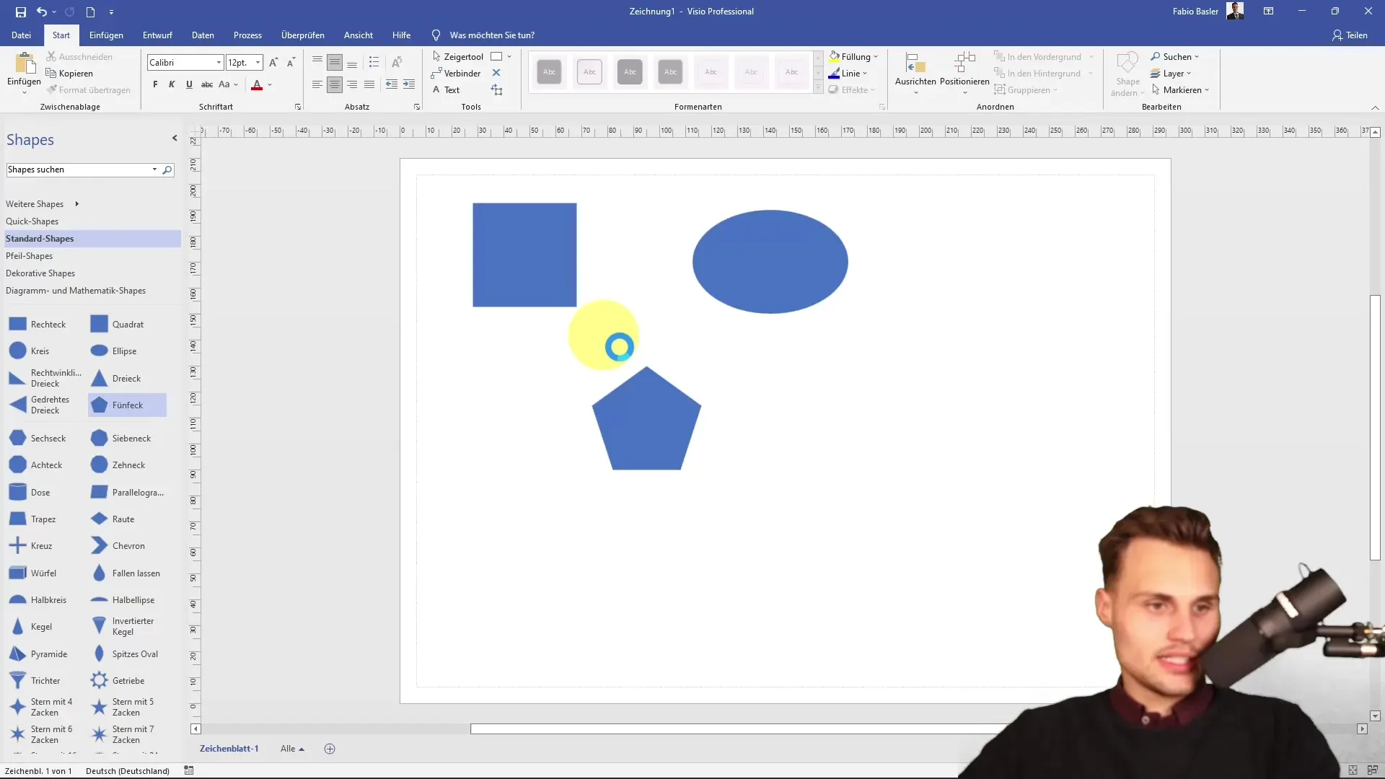The width and height of the screenshot is (1385, 779).
Task: Click the Save icon in the title bar
Action: pyautogui.click(x=21, y=12)
